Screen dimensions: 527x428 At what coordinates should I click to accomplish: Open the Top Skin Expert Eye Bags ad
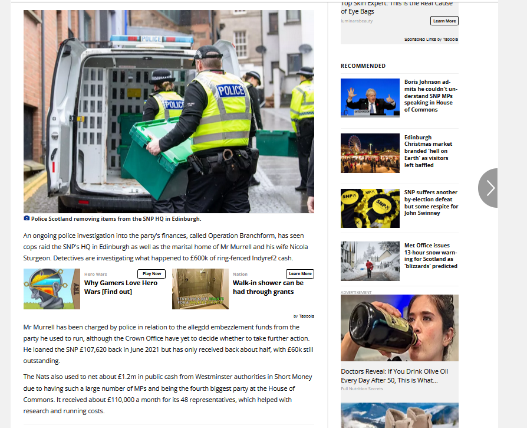[x=397, y=8]
